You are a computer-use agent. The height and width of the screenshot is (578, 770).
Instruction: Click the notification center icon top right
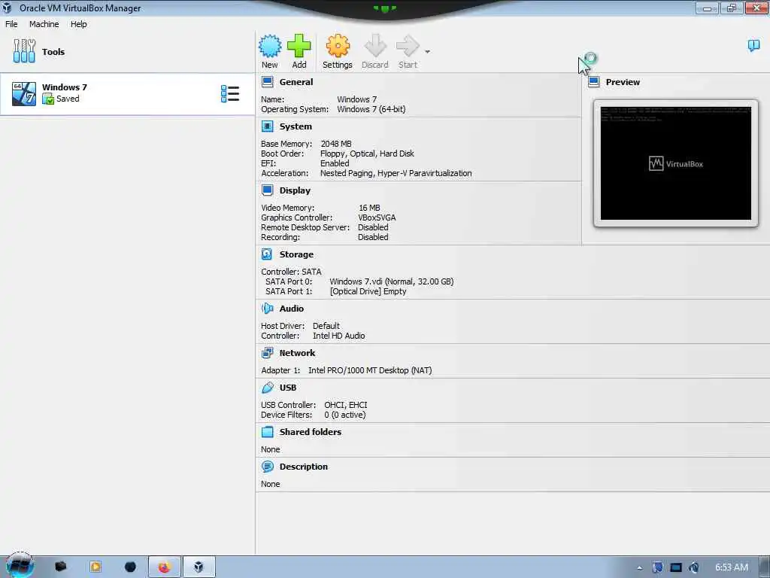pyautogui.click(x=753, y=46)
